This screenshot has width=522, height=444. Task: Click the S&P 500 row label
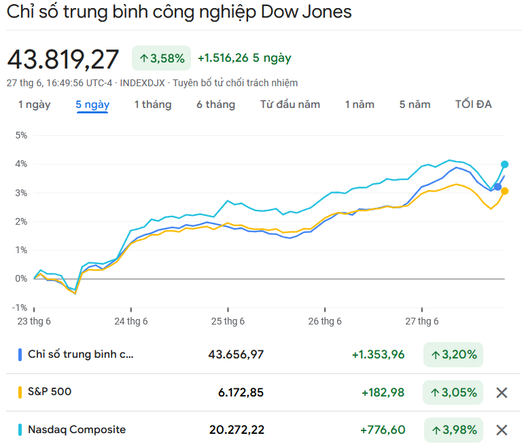(50, 392)
